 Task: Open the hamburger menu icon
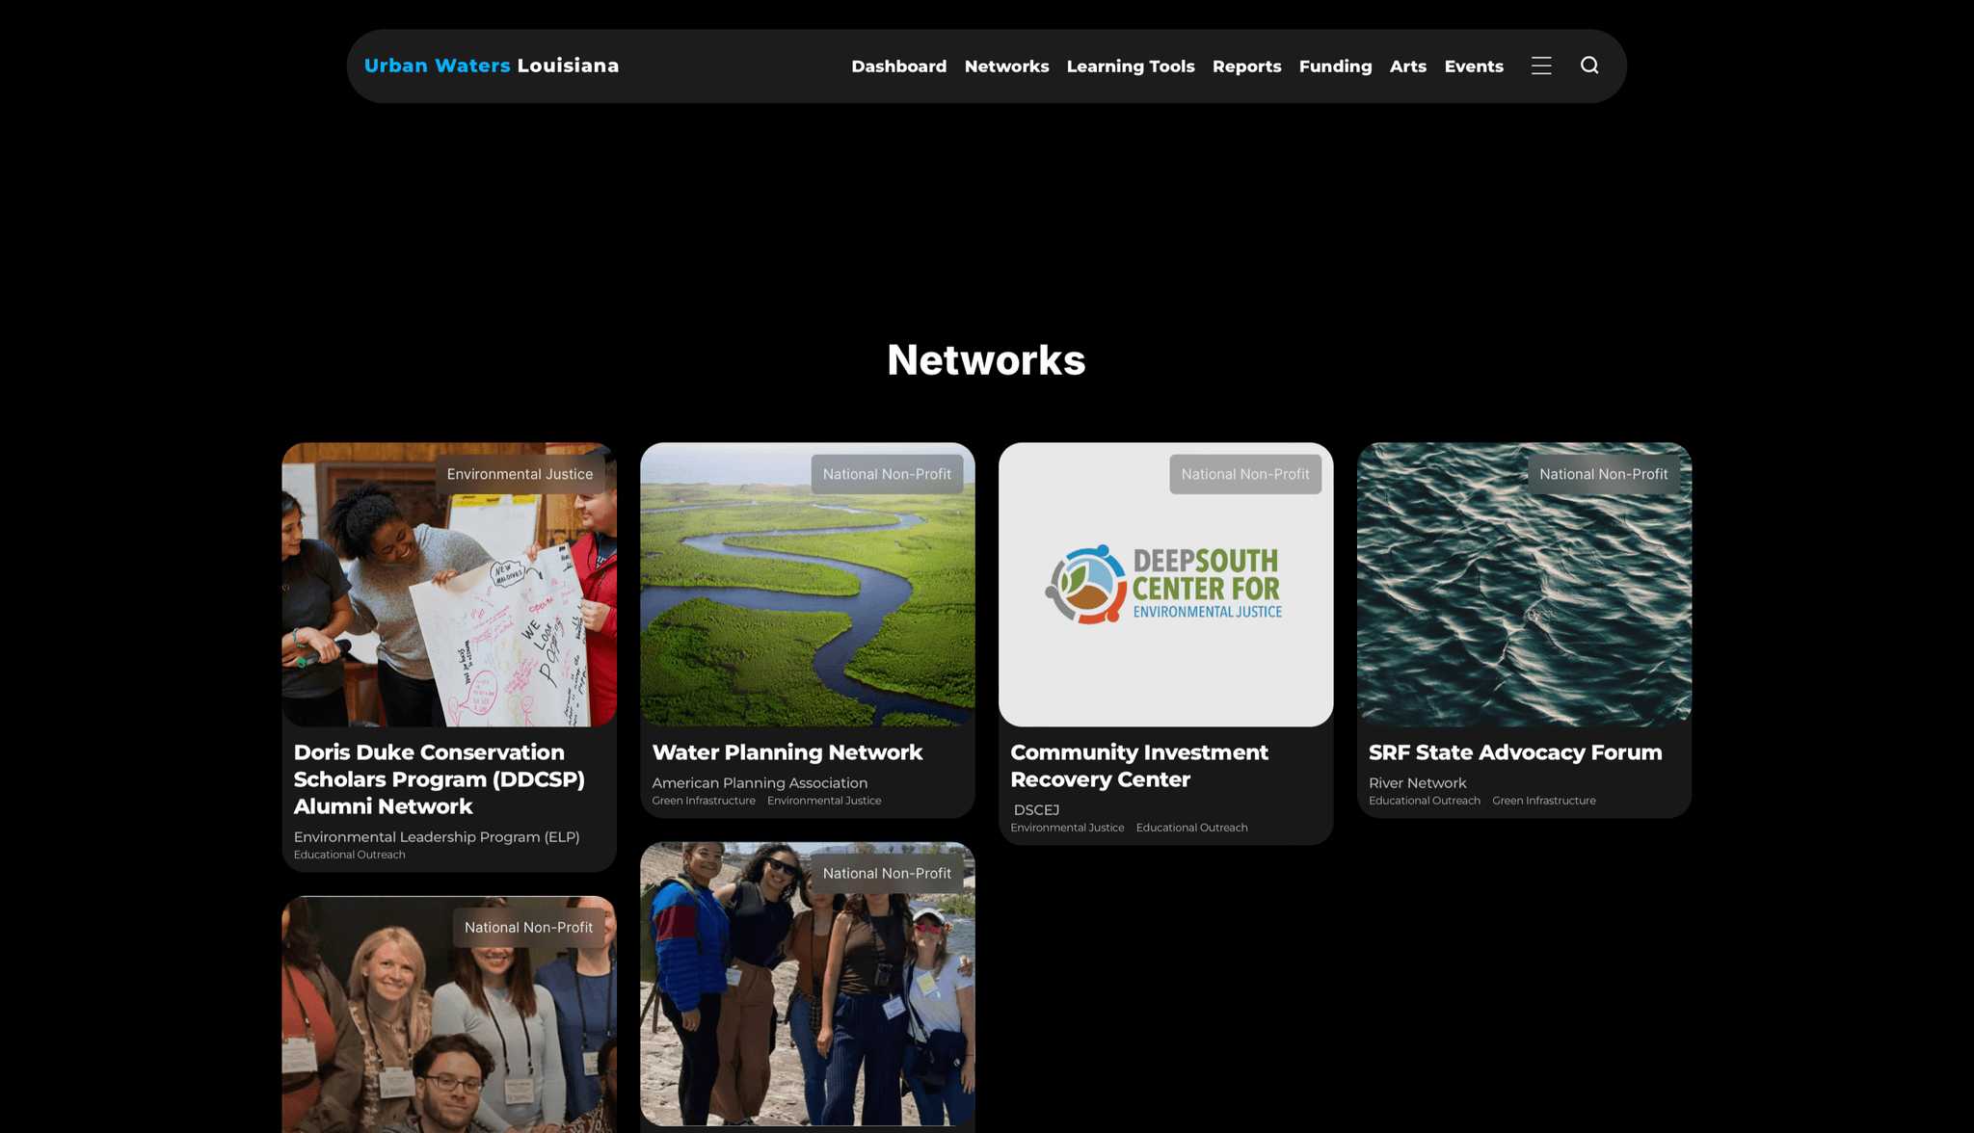click(1541, 66)
